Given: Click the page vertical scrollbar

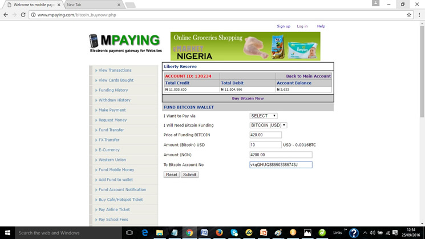Looking at the screenshot, I should (x=422, y=72).
